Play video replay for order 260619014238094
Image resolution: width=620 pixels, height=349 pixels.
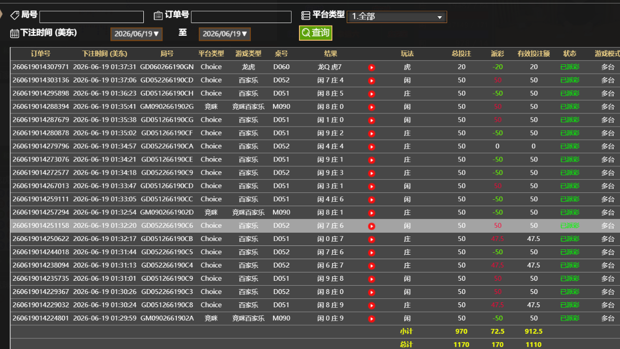[x=372, y=266]
